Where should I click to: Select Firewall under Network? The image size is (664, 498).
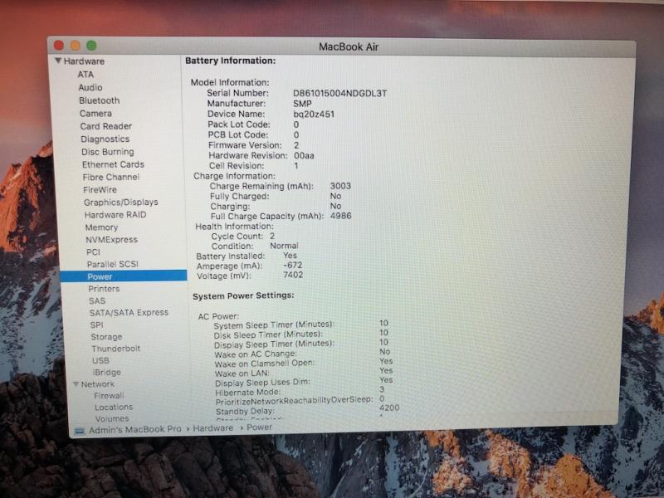click(109, 396)
